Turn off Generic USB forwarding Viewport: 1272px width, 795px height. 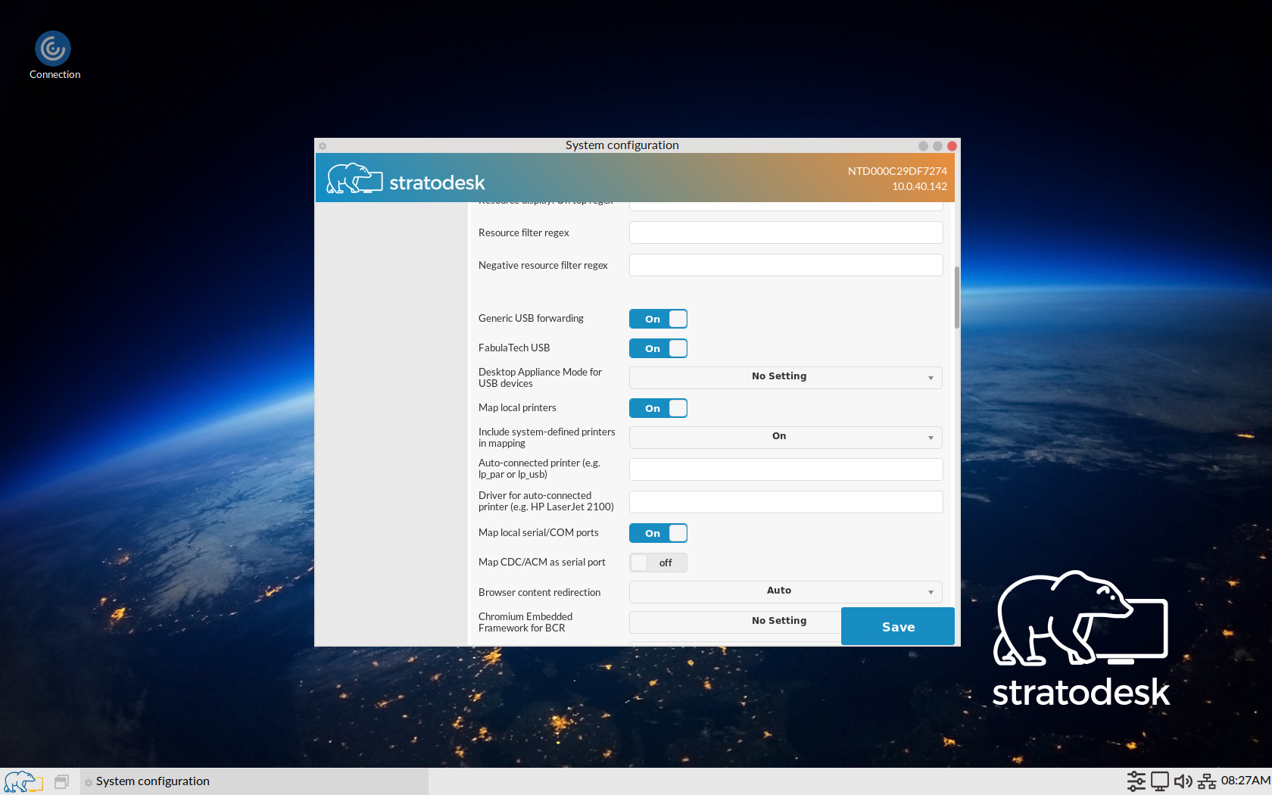click(657, 319)
